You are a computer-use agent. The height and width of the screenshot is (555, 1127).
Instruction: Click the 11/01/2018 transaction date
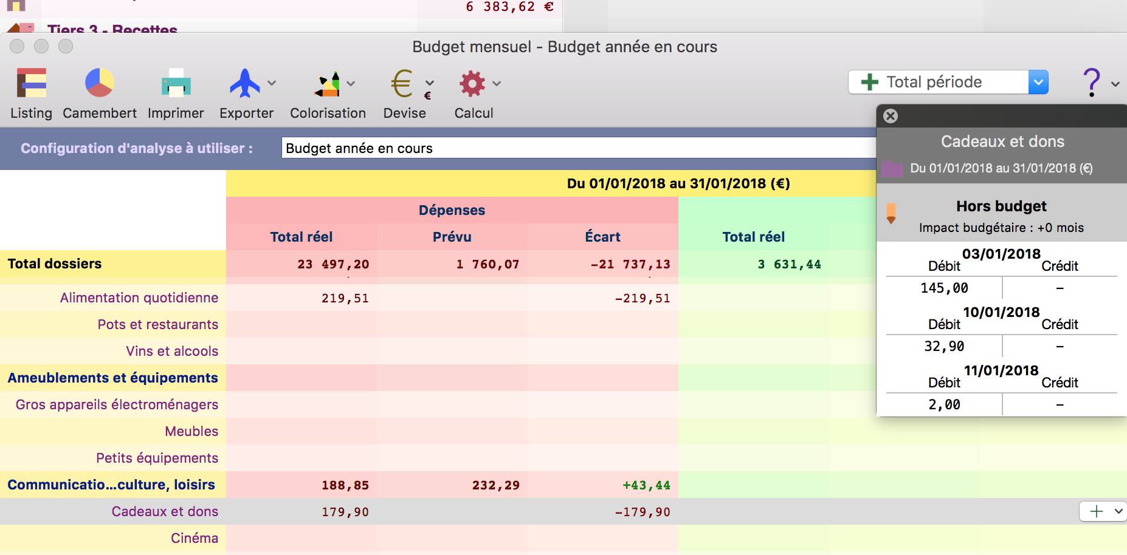click(1001, 370)
